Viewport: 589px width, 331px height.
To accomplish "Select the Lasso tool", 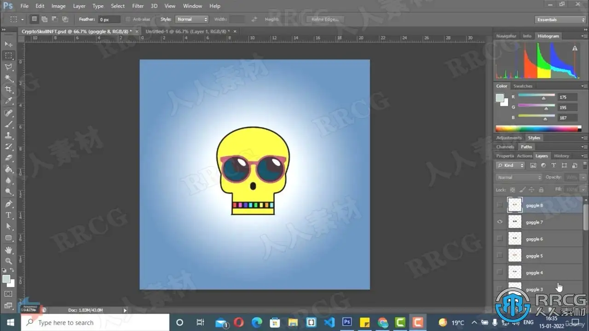I will pos(8,67).
